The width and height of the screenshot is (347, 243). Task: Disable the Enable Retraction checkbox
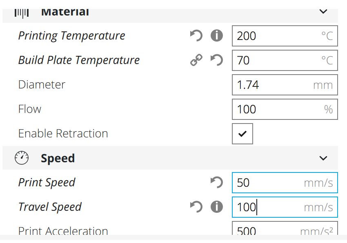[x=242, y=134]
